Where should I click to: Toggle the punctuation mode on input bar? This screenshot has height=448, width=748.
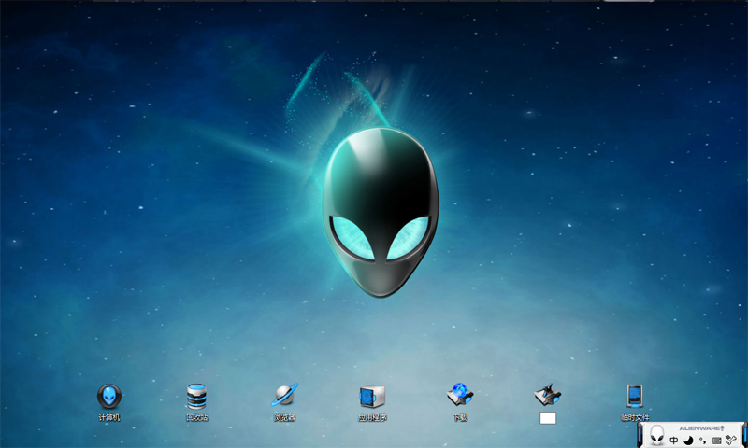click(702, 441)
